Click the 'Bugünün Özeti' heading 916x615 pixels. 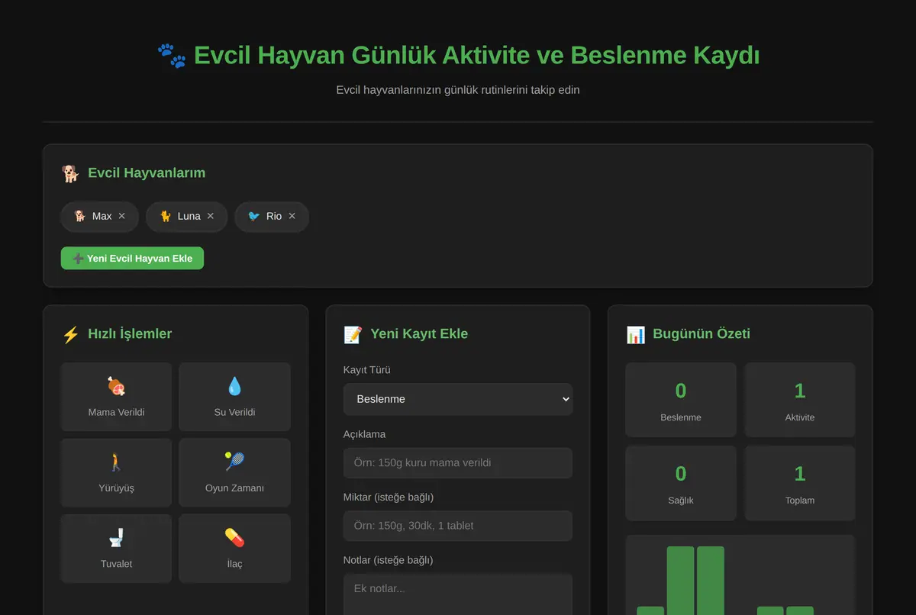point(702,333)
